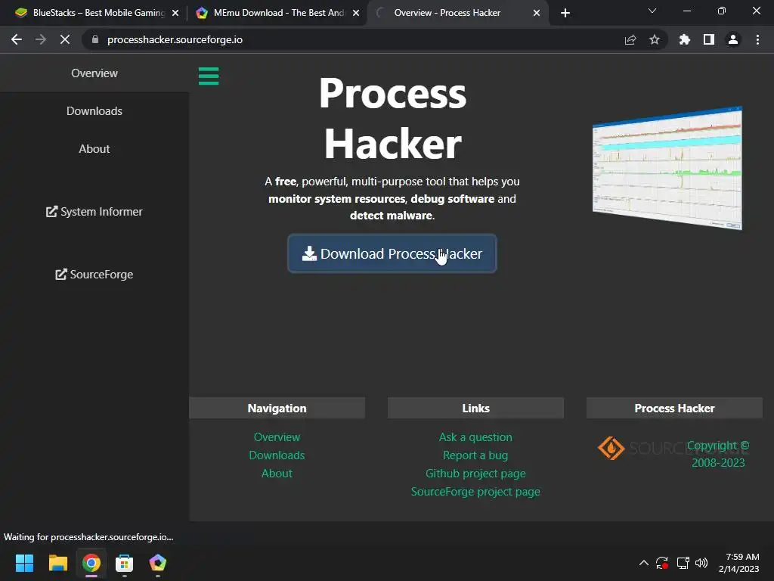Click the Process Hacker screenshot image
This screenshot has height=581, width=774.
tap(667, 168)
